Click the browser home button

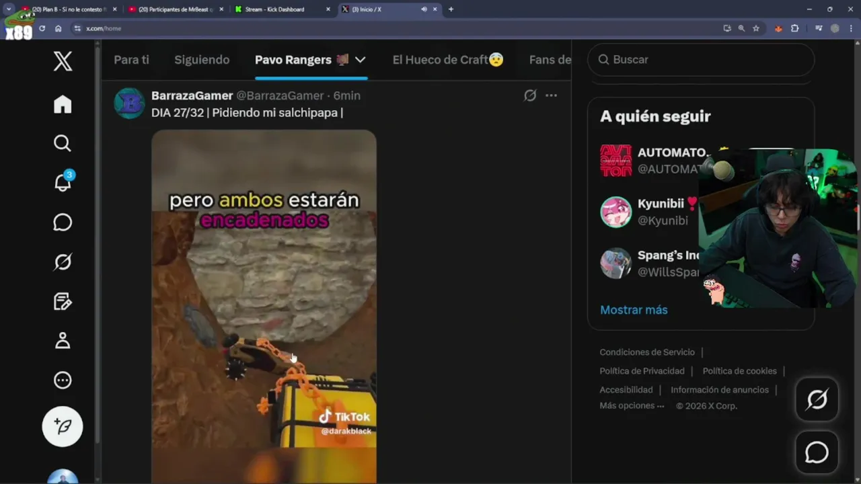click(59, 28)
